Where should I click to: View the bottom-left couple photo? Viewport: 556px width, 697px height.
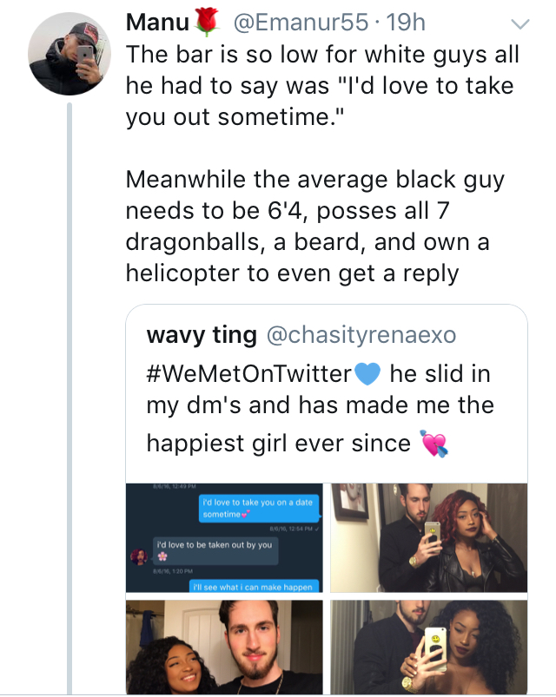(x=224, y=649)
